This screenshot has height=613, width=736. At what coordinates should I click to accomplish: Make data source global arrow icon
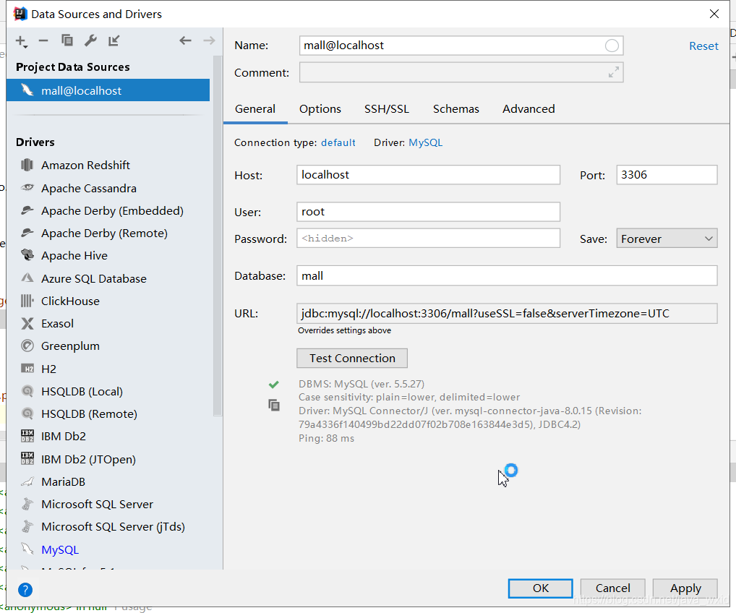tap(114, 40)
